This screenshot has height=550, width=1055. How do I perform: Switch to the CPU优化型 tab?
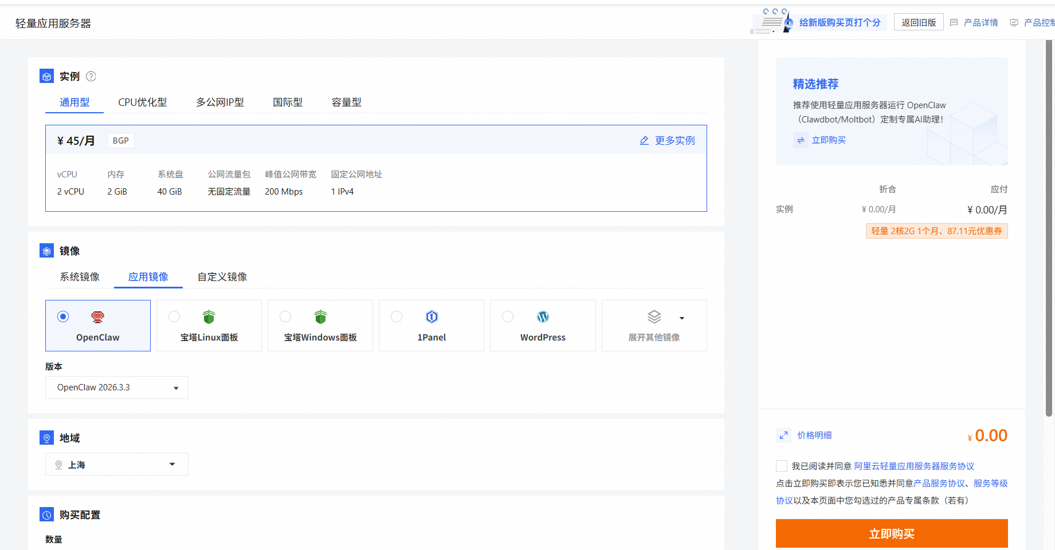coord(142,102)
